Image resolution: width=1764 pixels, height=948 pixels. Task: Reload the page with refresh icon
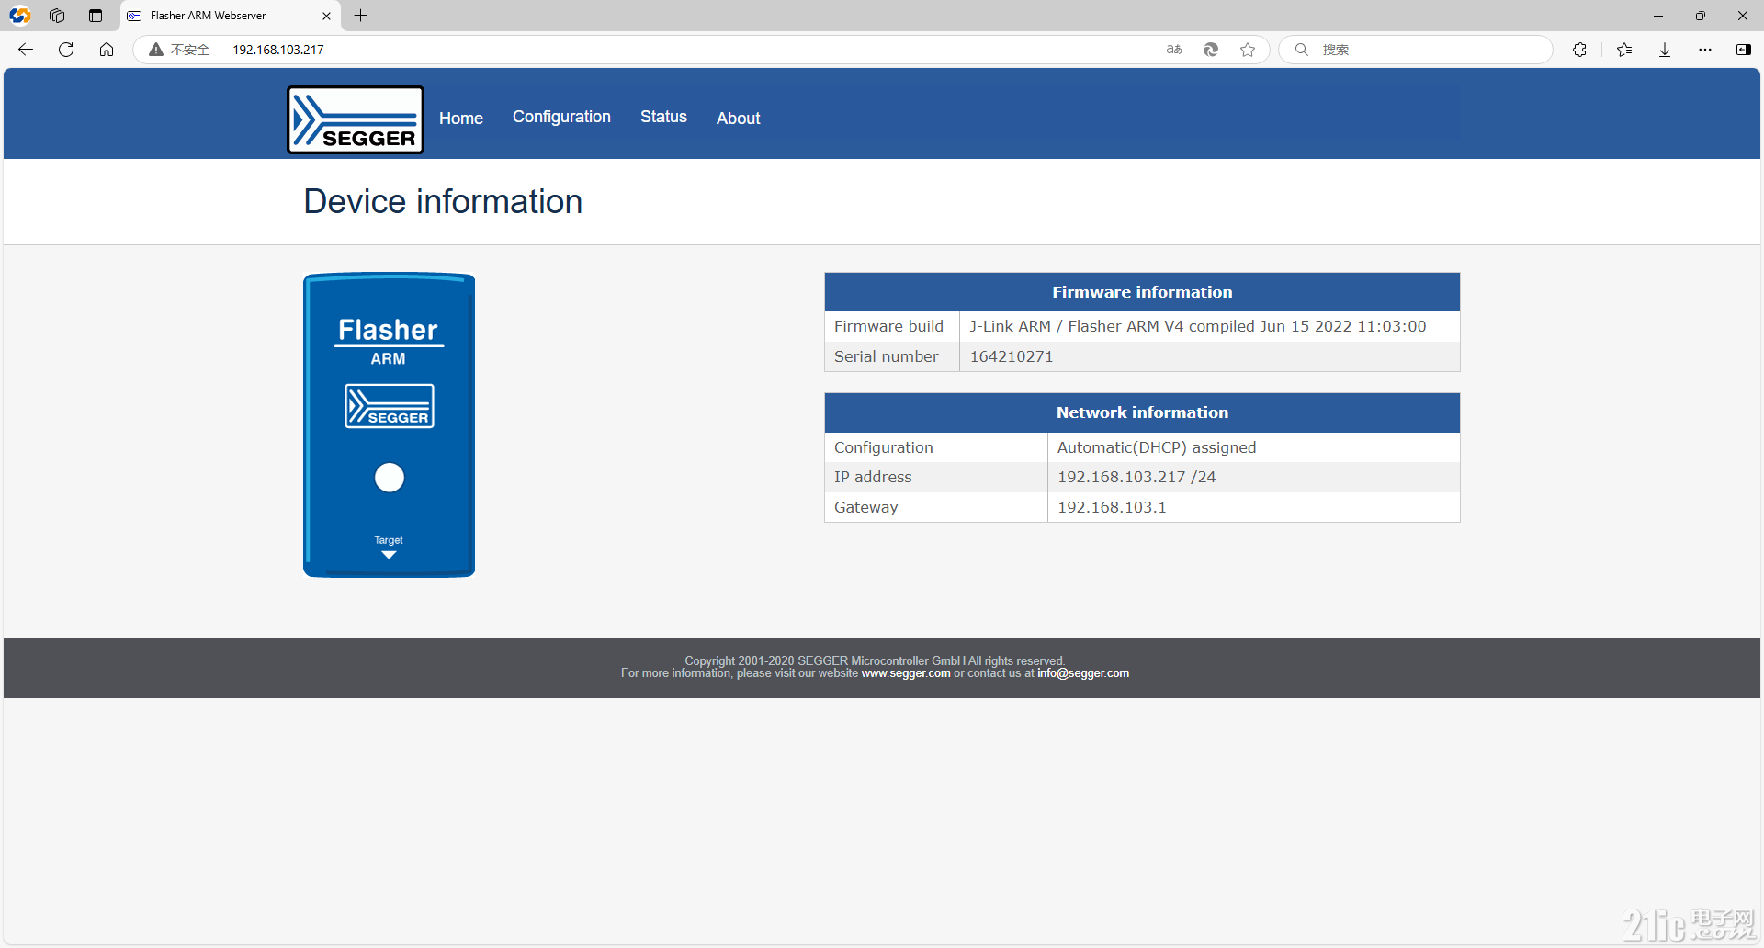coord(66,50)
